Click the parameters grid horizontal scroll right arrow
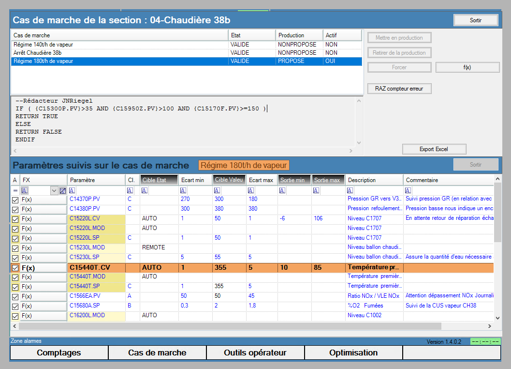 [490, 326]
